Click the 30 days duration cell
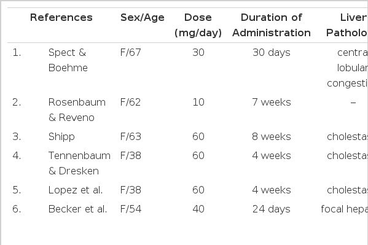 (x=272, y=53)
